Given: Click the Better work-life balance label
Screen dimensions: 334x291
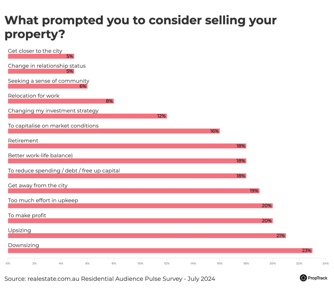Looking at the screenshot, I should [40, 155].
